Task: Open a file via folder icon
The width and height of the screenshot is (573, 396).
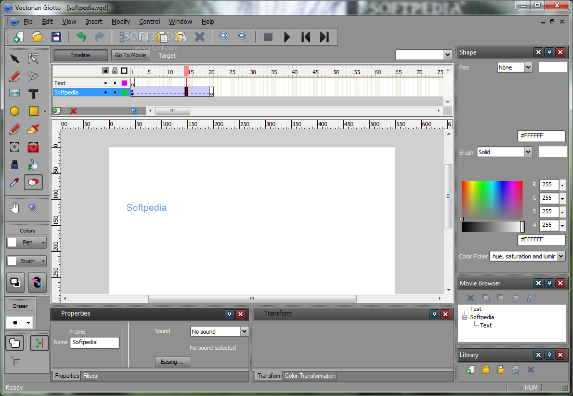Action: tap(37, 37)
